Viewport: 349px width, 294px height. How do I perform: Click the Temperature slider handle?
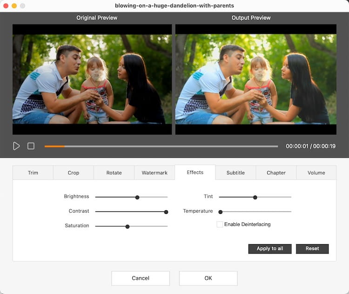tap(221, 212)
